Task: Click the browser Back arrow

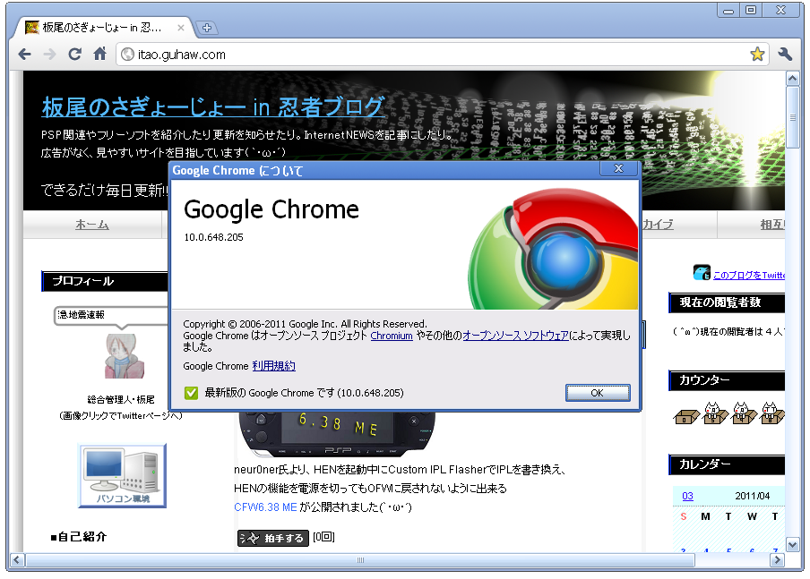Action: (24, 55)
